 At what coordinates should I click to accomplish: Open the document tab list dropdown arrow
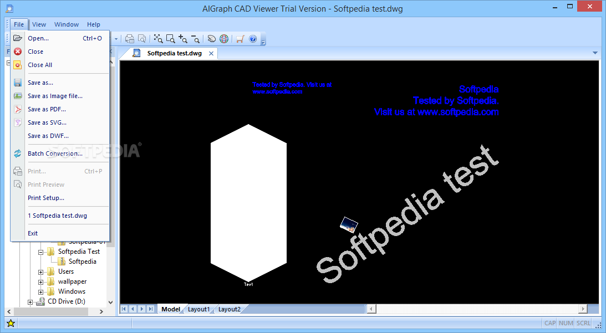tap(595, 53)
